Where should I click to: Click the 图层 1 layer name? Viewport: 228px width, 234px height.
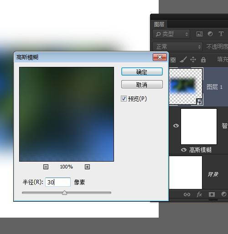214,87
